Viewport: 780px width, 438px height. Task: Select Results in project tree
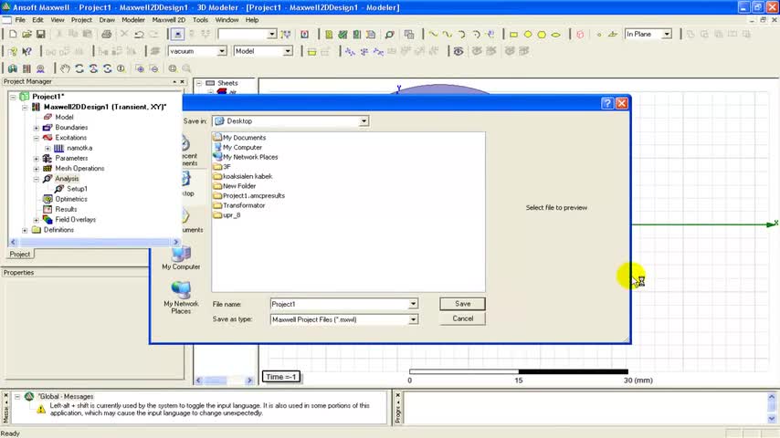coord(66,209)
